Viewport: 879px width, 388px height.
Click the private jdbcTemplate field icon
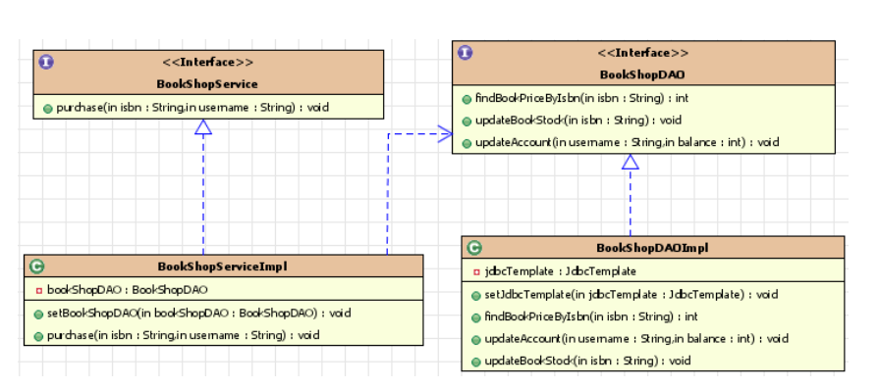tap(476, 271)
